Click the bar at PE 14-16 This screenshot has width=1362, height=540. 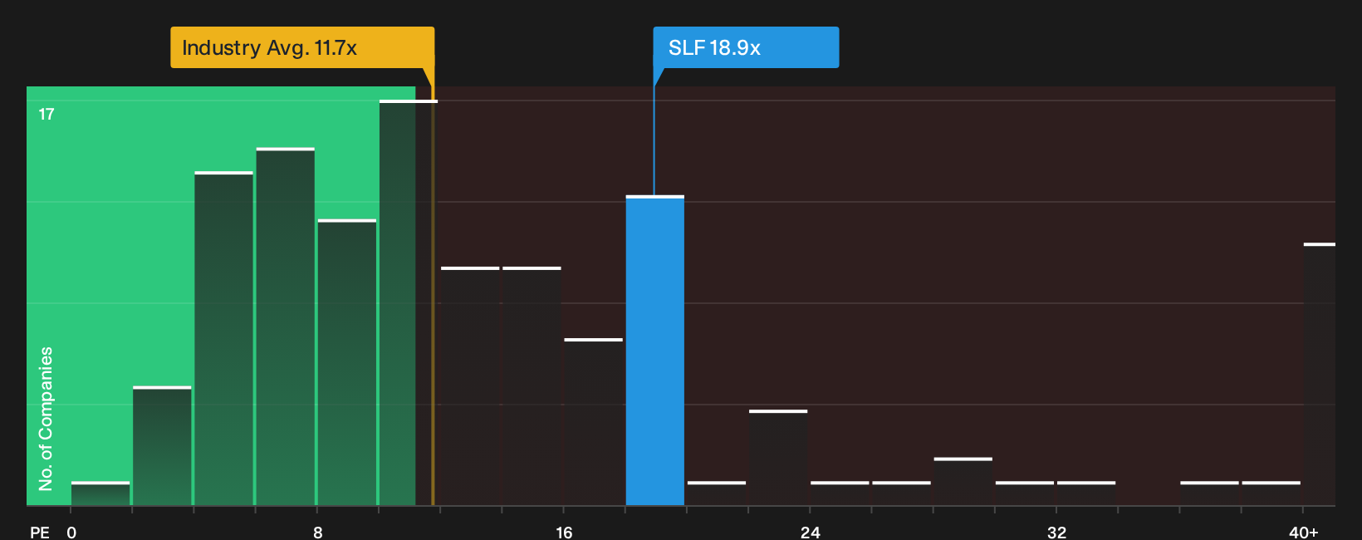tap(532, 386)
